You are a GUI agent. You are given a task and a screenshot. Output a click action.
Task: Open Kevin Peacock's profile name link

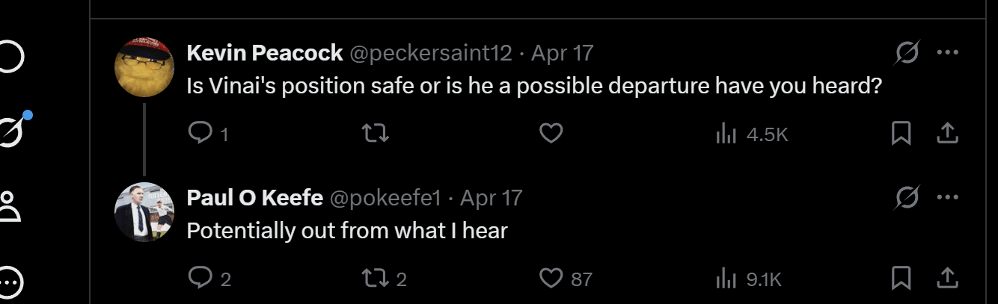[264, 53]
